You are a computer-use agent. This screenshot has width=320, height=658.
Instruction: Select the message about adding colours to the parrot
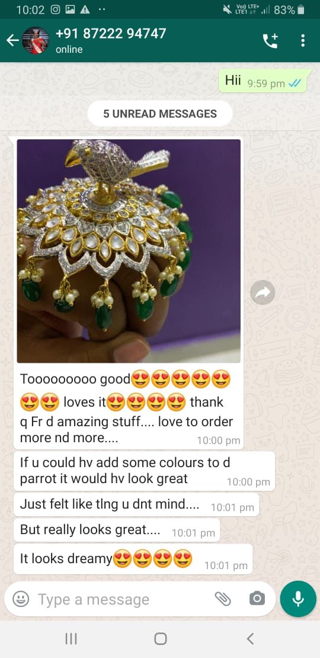point(144,471)
